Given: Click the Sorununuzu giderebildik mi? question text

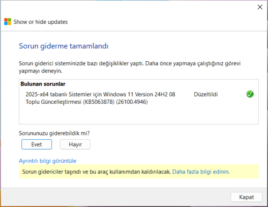Looking at the screenshot, I should 54,133.
